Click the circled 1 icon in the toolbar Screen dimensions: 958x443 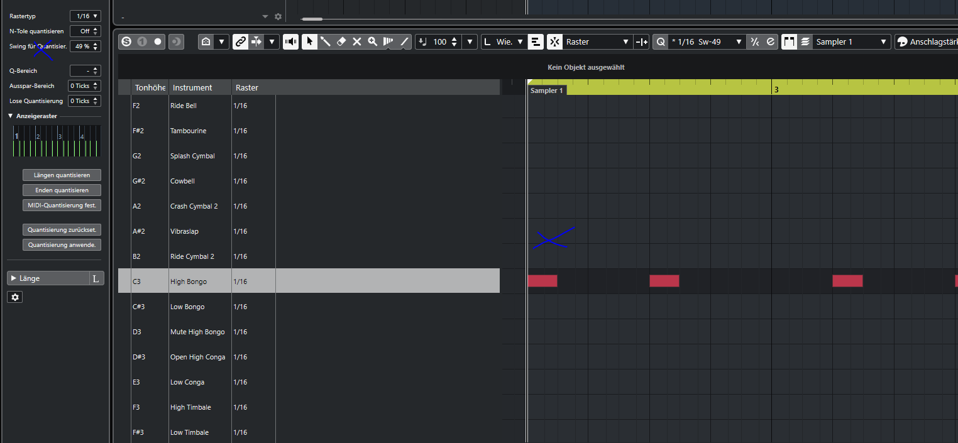coord(142,41)
